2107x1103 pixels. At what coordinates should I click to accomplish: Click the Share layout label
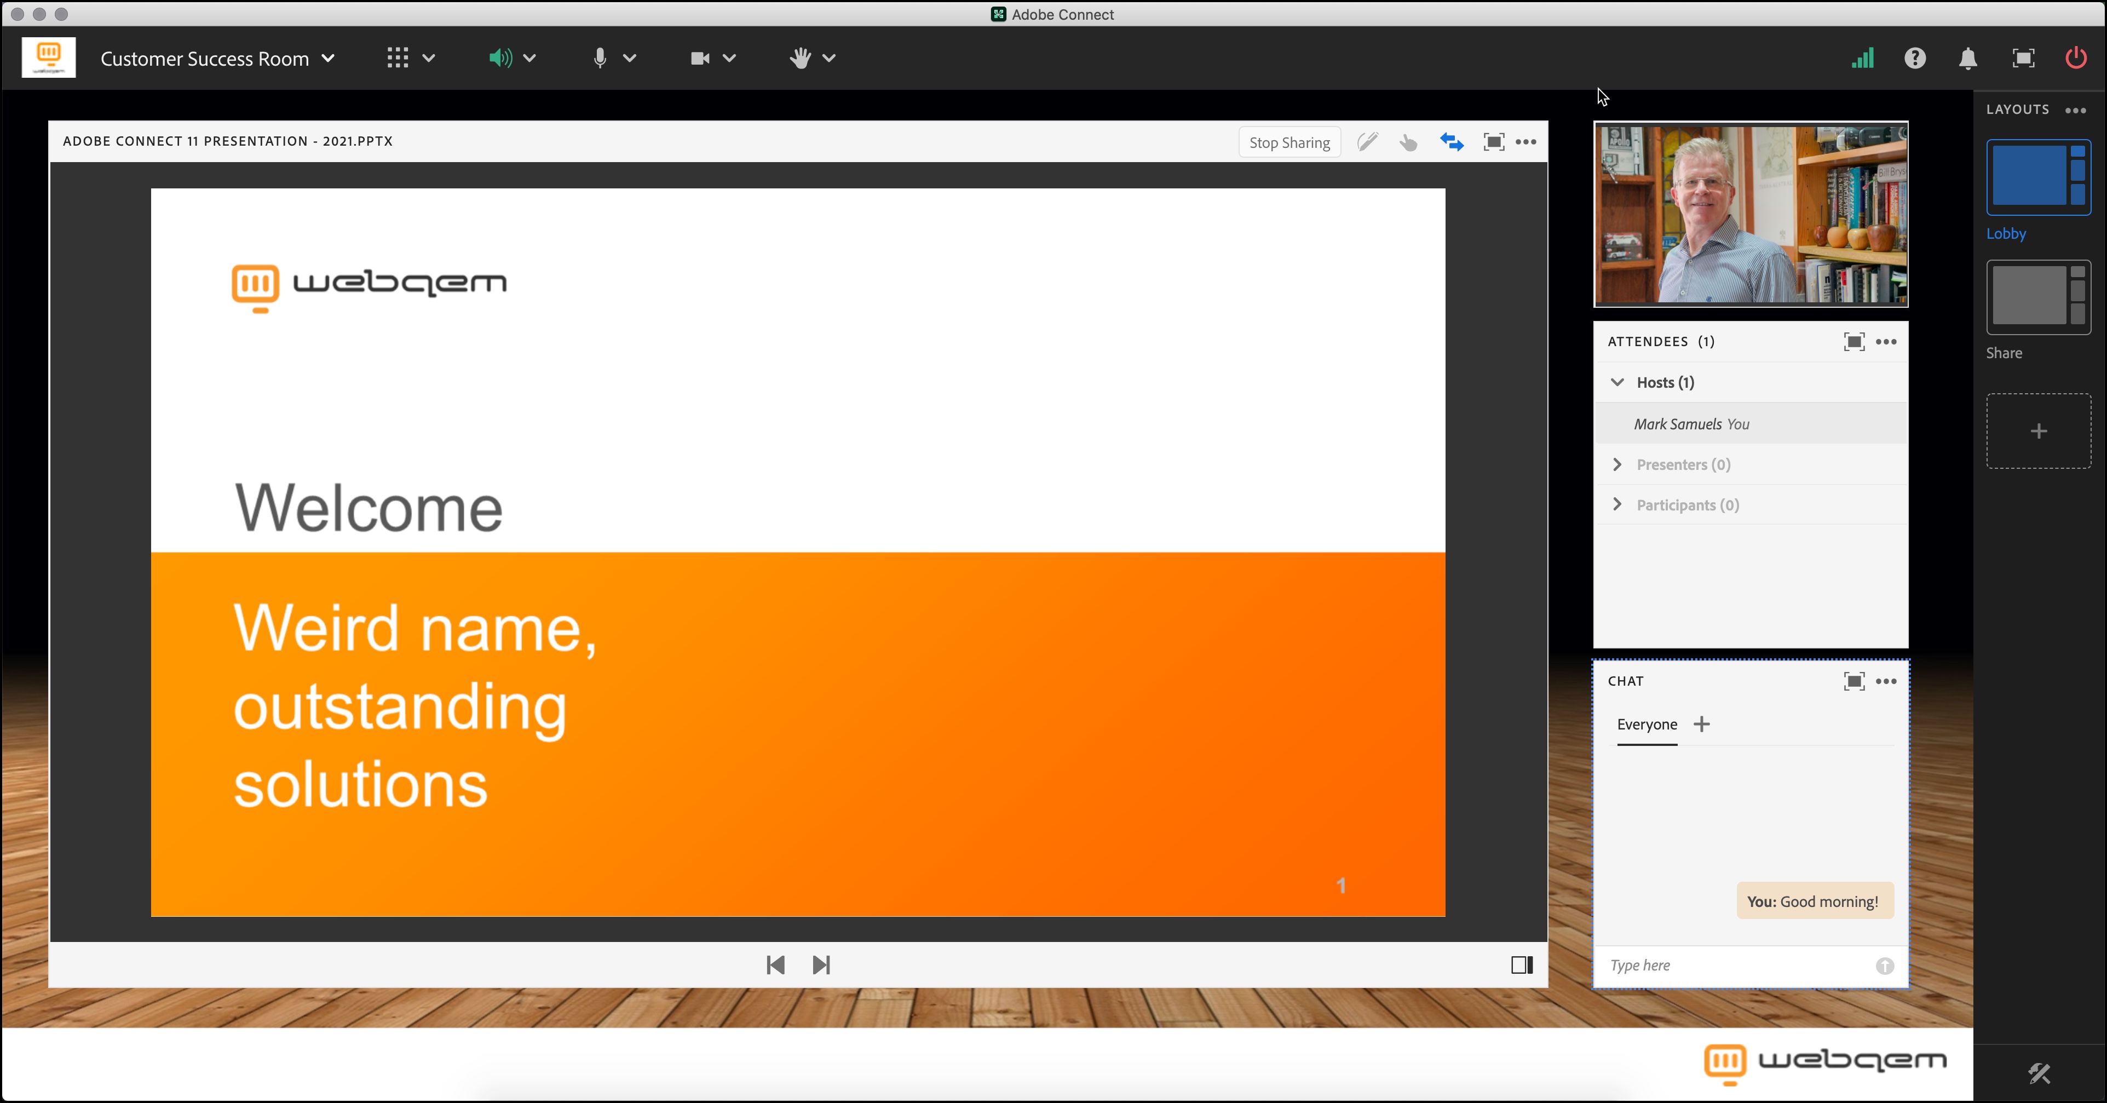pos(2004,353)
